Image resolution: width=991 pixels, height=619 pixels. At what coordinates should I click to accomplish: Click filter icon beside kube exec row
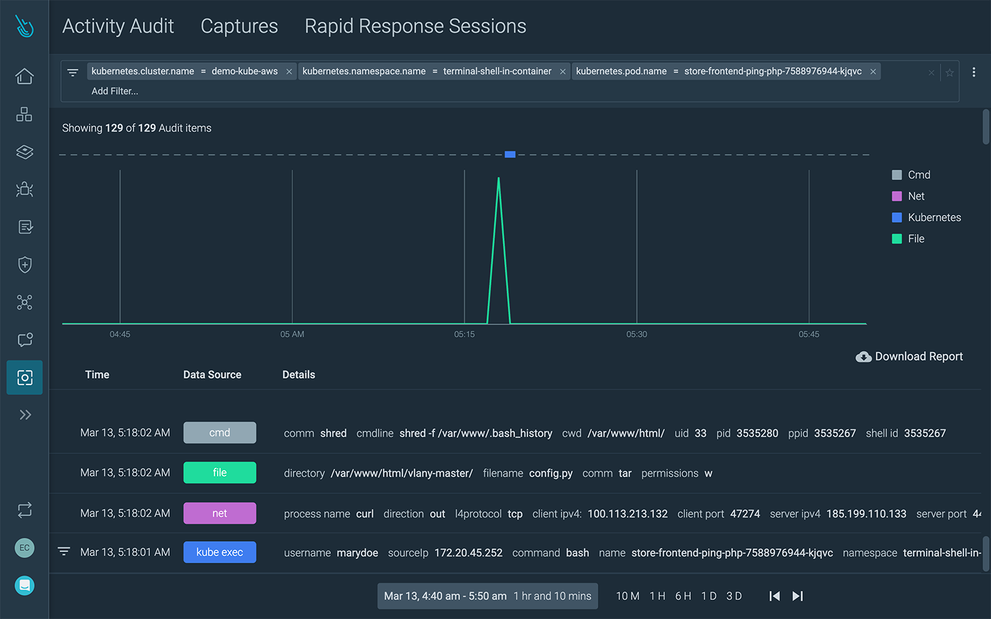point(64,552)
